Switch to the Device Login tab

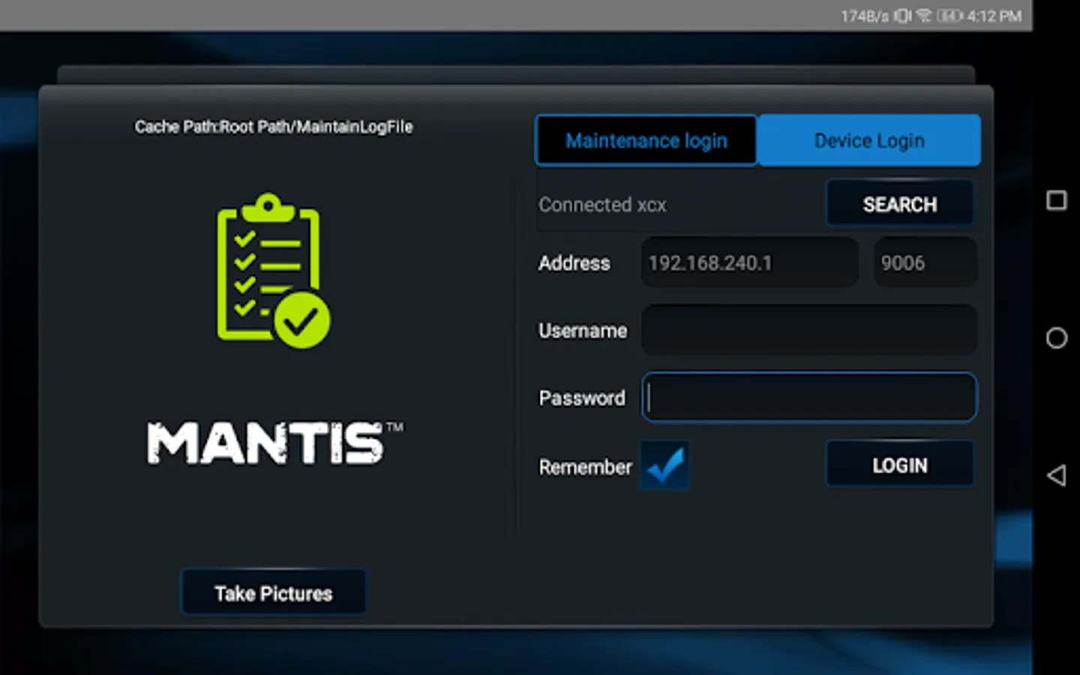pos(869,140)
